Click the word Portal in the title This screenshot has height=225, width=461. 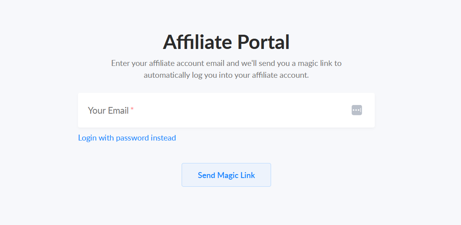pos(264,42)
